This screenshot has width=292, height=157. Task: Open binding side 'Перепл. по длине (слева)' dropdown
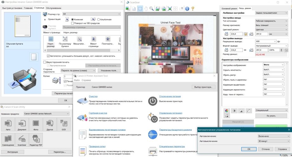pos(78,70)
